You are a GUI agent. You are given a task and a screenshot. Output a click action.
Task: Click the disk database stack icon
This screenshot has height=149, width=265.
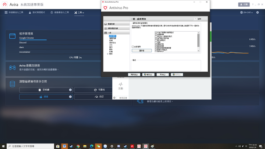coord(13,84)
